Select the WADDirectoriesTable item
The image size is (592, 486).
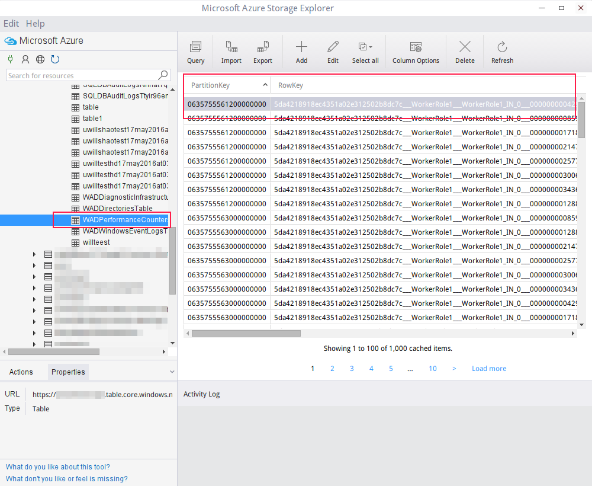pyautogui.click(x=117, y=208)
